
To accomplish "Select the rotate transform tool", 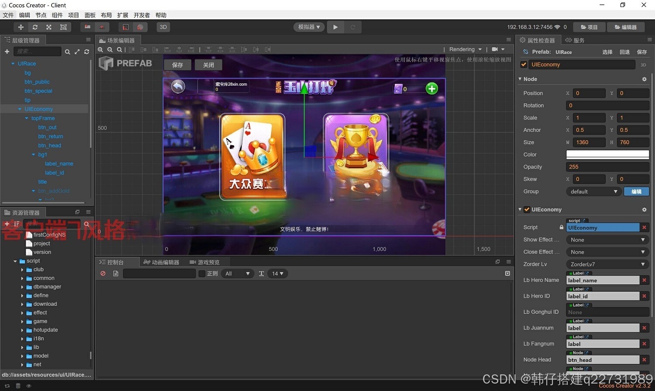I will [35, 27].
